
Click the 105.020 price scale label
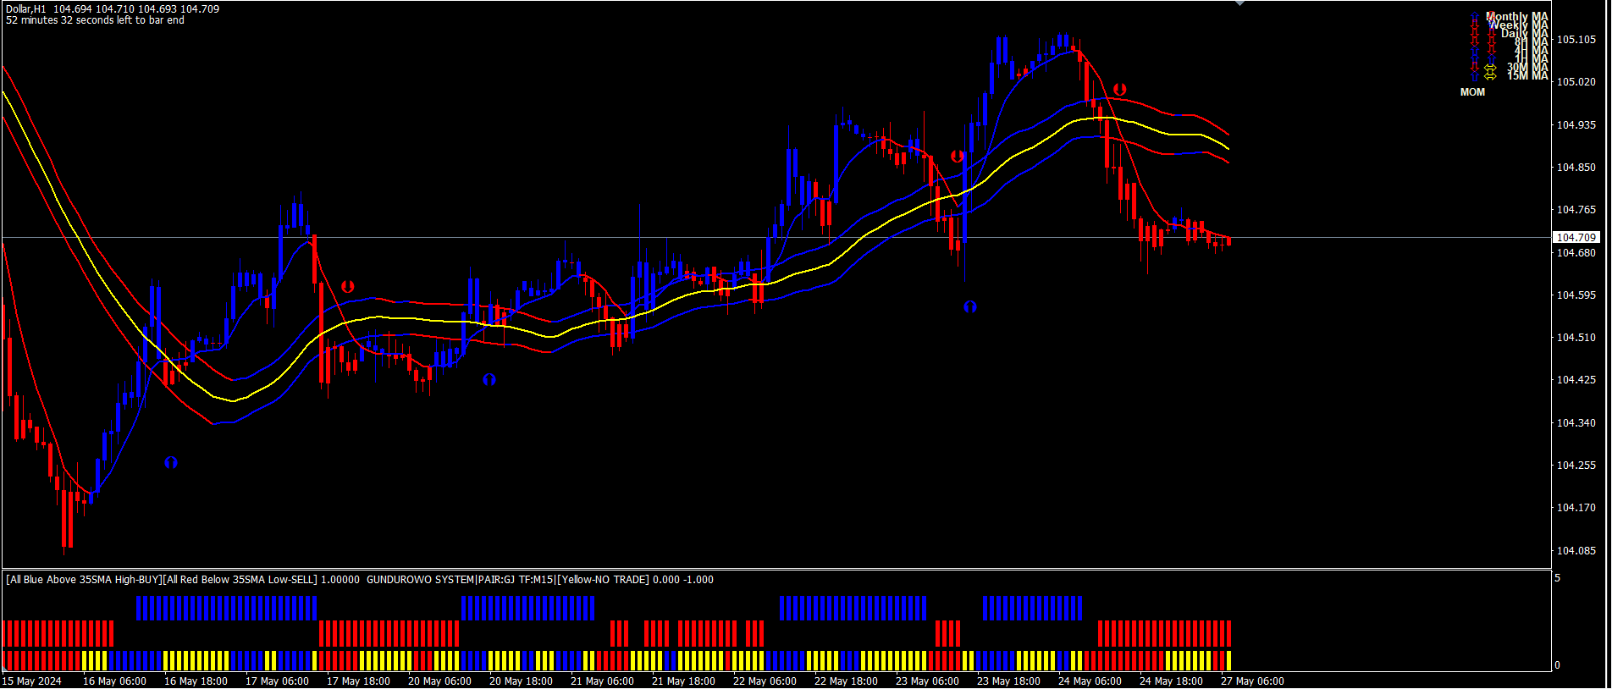tap(1576, 82)
